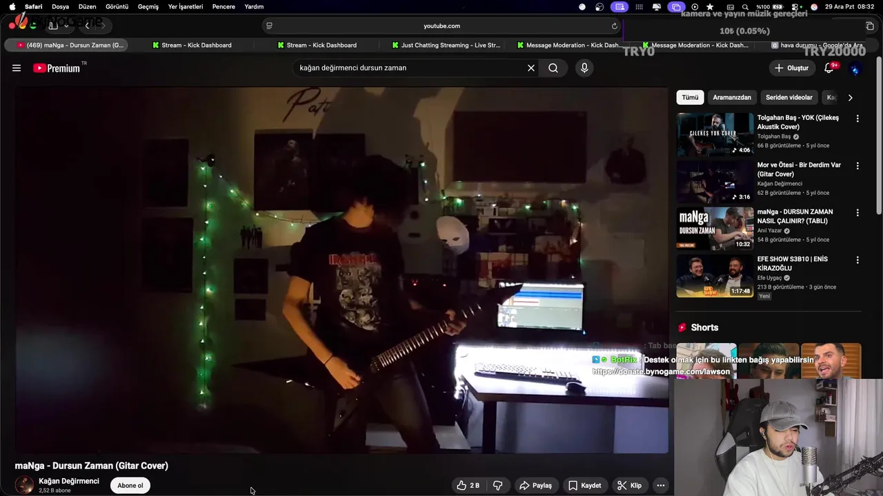Open Yardım menu
This screenshot has width=883, height=496.
254,7
